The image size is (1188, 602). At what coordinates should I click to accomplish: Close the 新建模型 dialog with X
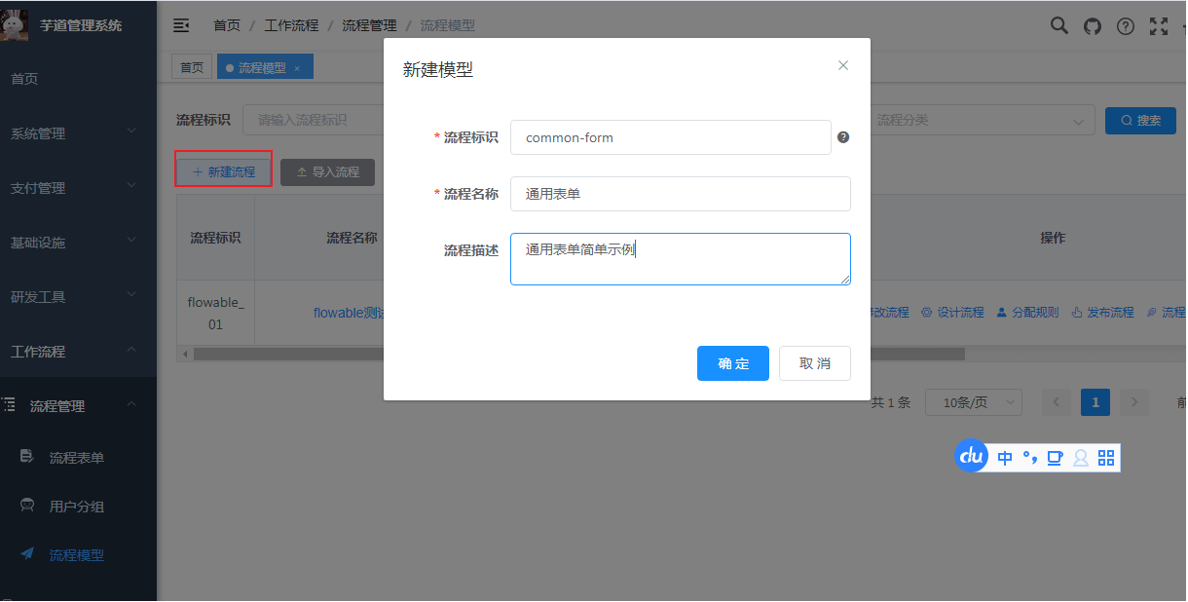tap(843, 65)
